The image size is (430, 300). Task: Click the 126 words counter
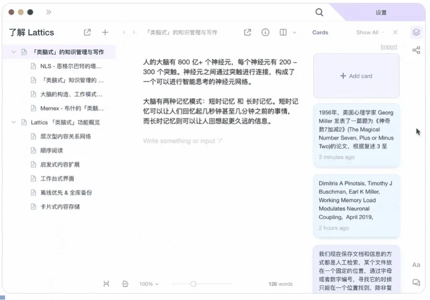pos(280,284)
